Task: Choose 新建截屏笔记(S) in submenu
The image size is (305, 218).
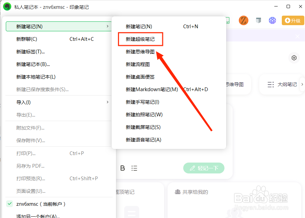Action: click(x=169, y=127)
